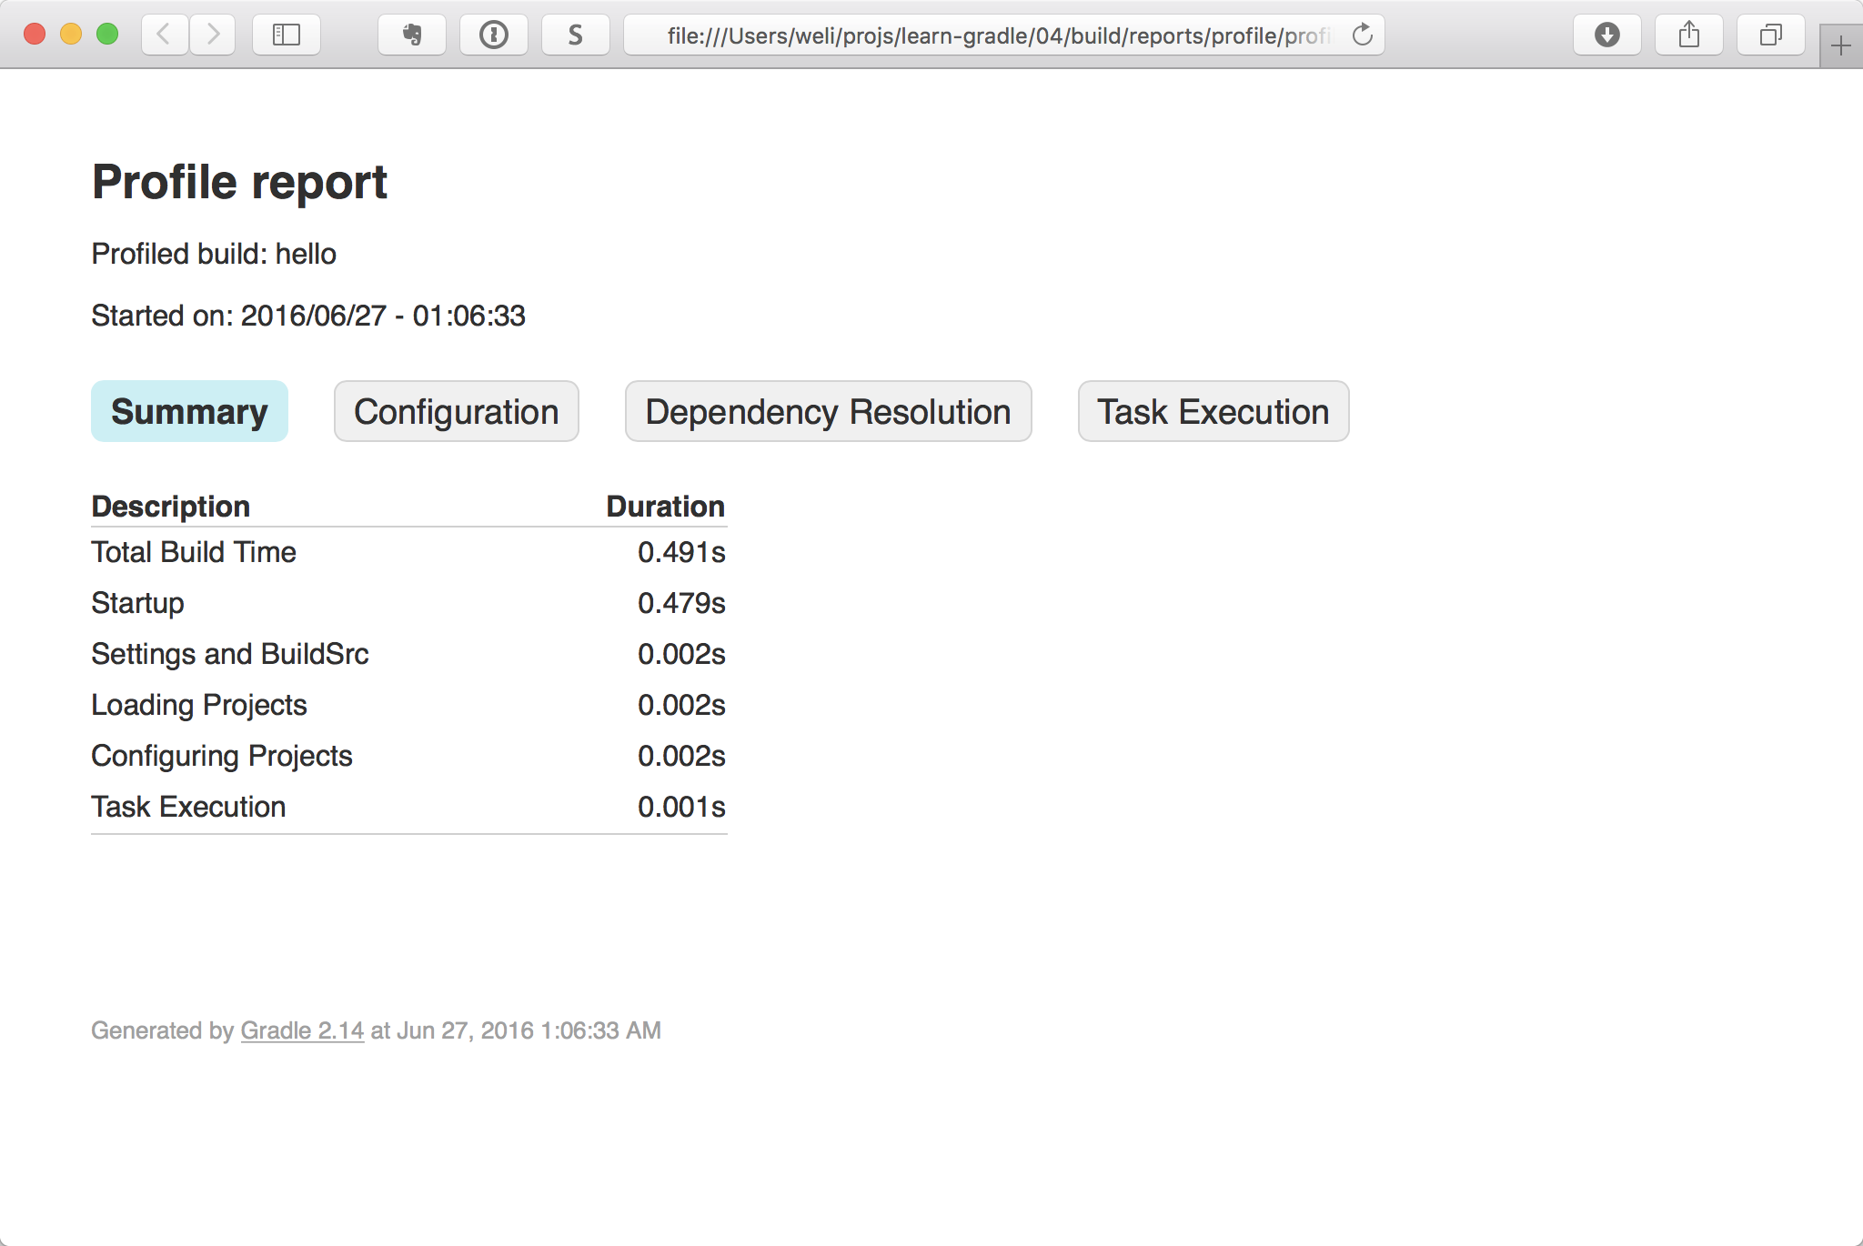Open the Share sheet icon

click(x=1689, y=35)
